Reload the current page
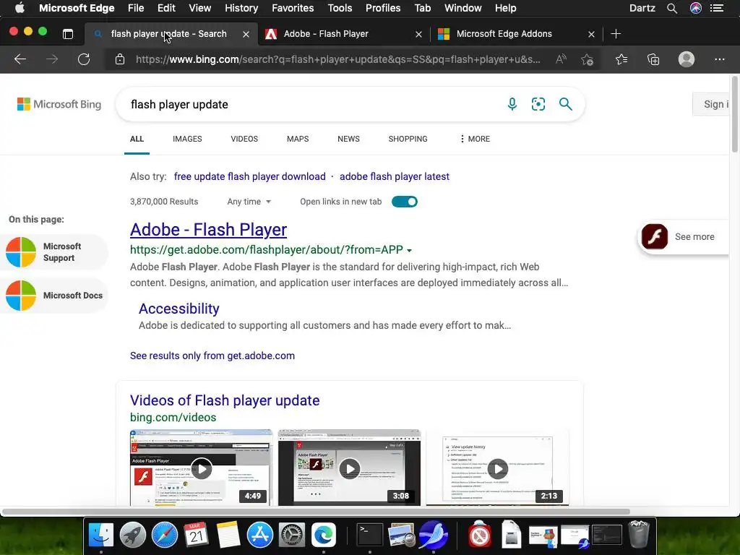The width and height of the screenshot is (740, 555). coord(84,59)
